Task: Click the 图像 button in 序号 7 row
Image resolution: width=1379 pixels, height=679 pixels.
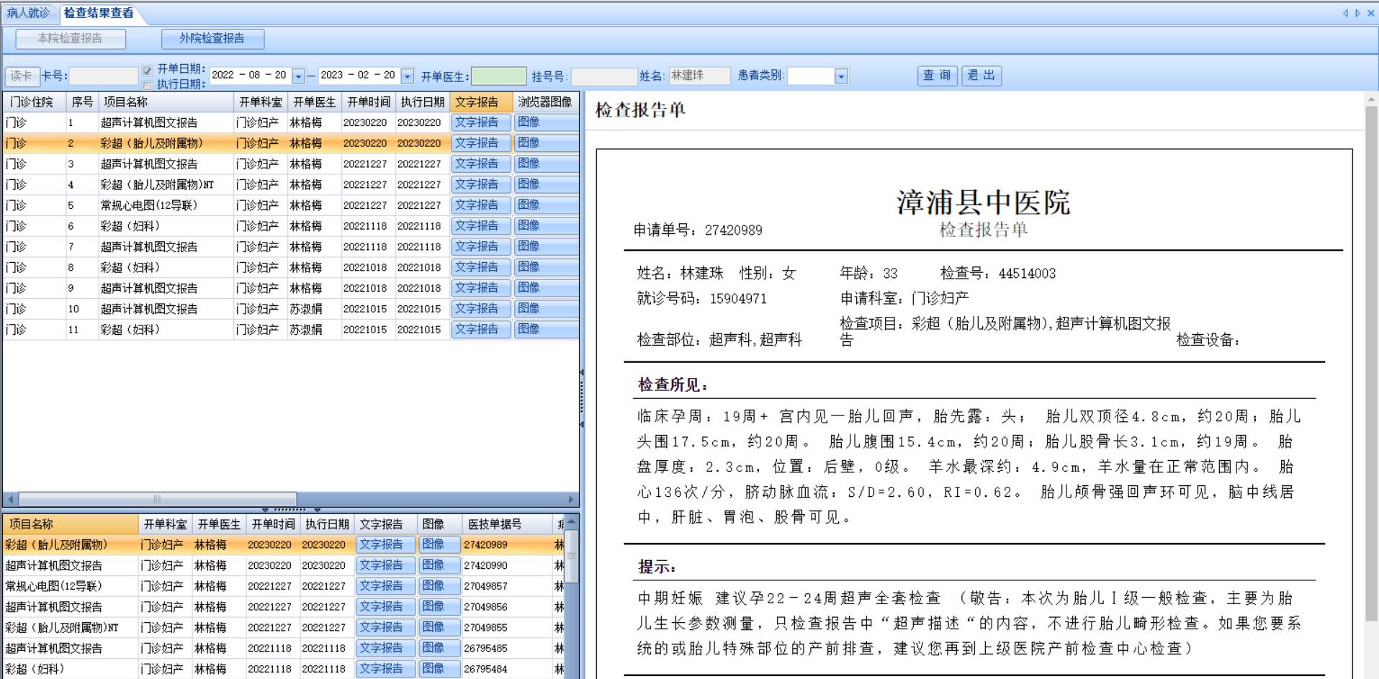Action: click(547, 247)
